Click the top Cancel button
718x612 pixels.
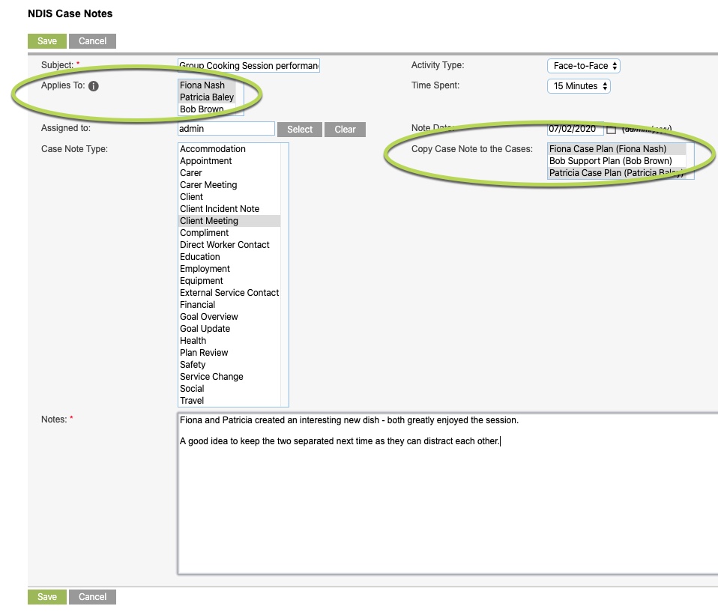[92, 40]
